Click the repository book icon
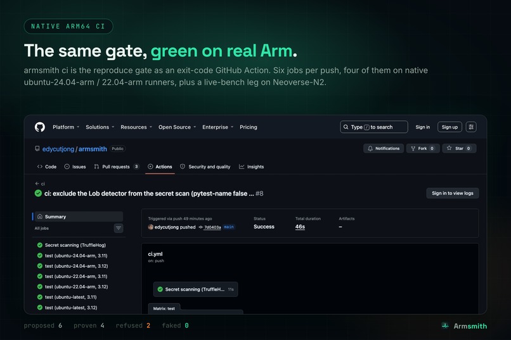Image resolution: width=511 pixels, height=340 pixels. [x=37, y=149]
